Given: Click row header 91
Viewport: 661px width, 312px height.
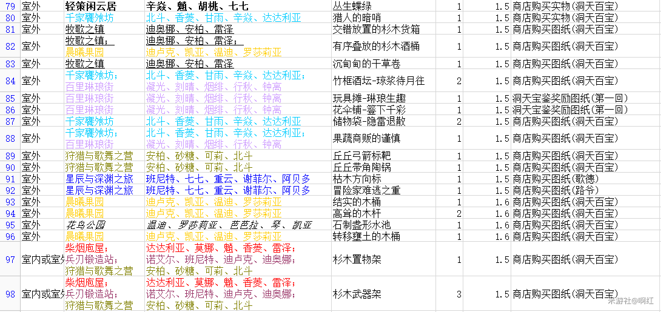Looking at the screenshot, I should coord(10,179).
